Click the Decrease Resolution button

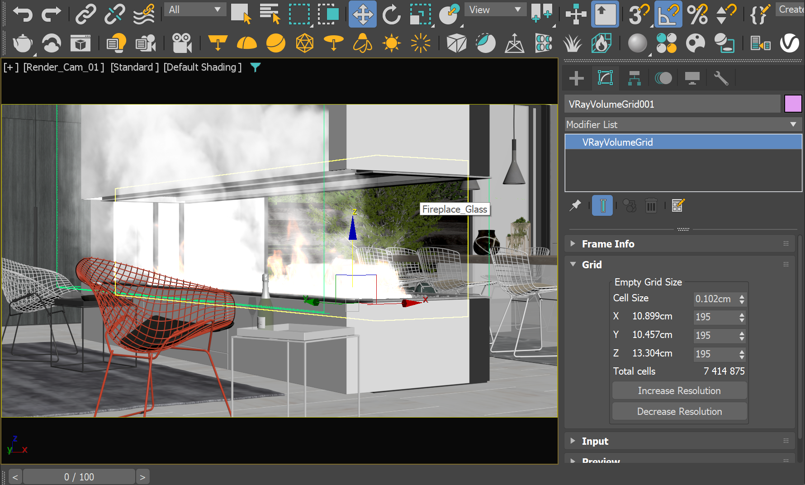point(679,411)
